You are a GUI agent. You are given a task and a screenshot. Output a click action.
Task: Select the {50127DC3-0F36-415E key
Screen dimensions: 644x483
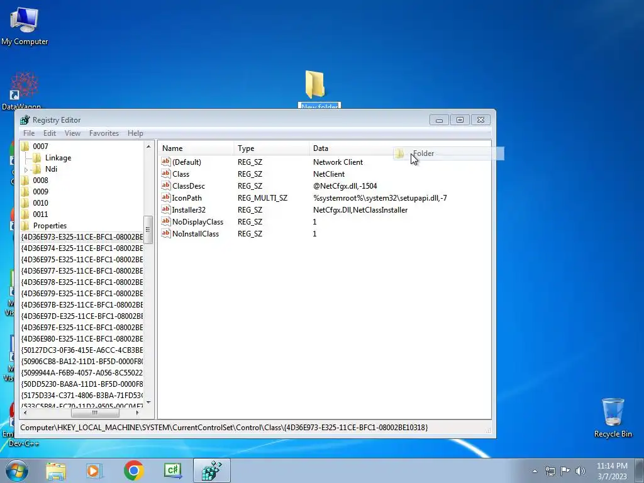(x=82, y=350)
